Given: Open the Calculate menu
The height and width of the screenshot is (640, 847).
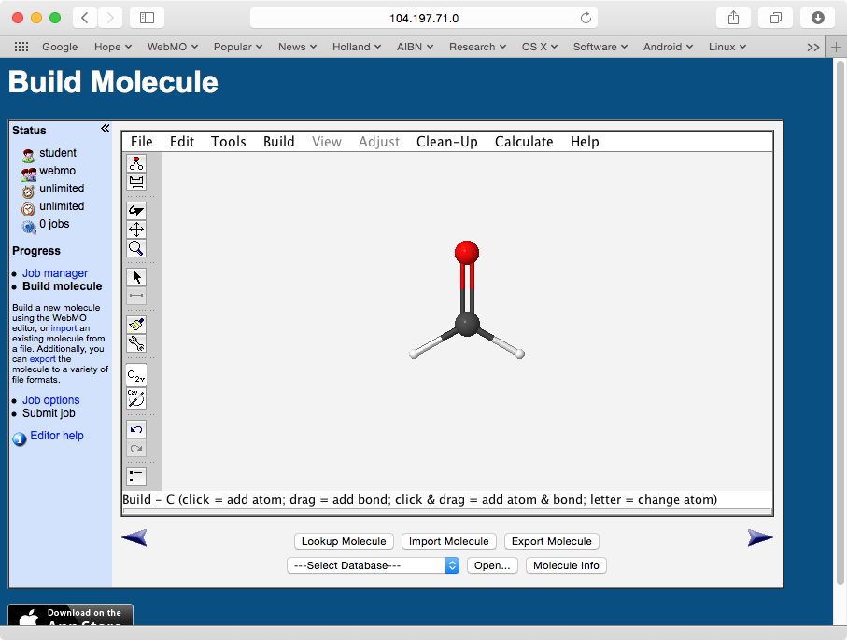Looking at the screenshot, I should pyautogui.click(x=524, y=142).
